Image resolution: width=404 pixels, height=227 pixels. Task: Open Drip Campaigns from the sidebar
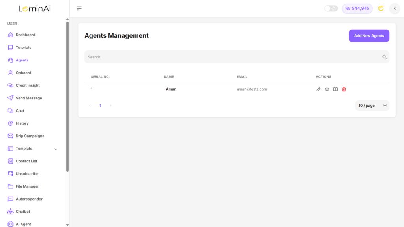pyautogui.click(x=30, y=136)
